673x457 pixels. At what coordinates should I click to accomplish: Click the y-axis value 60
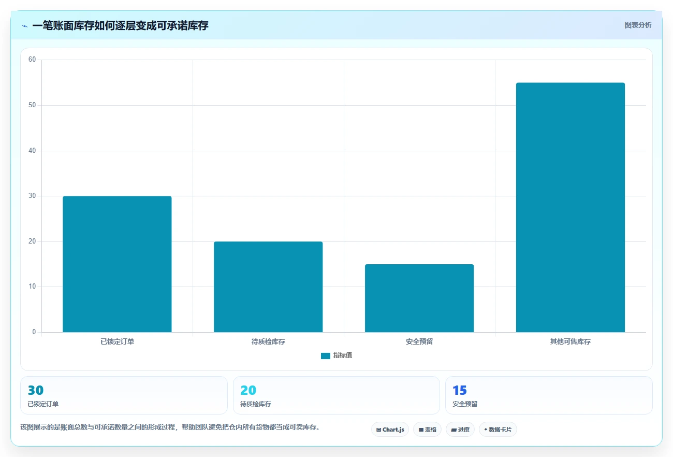[32, 60]
